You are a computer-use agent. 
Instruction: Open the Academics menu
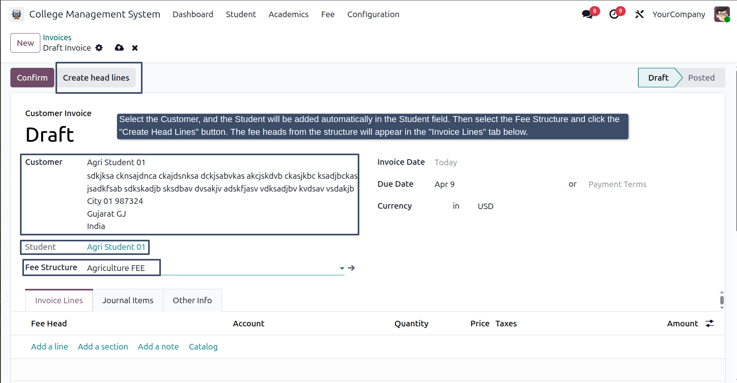point(288,14)
